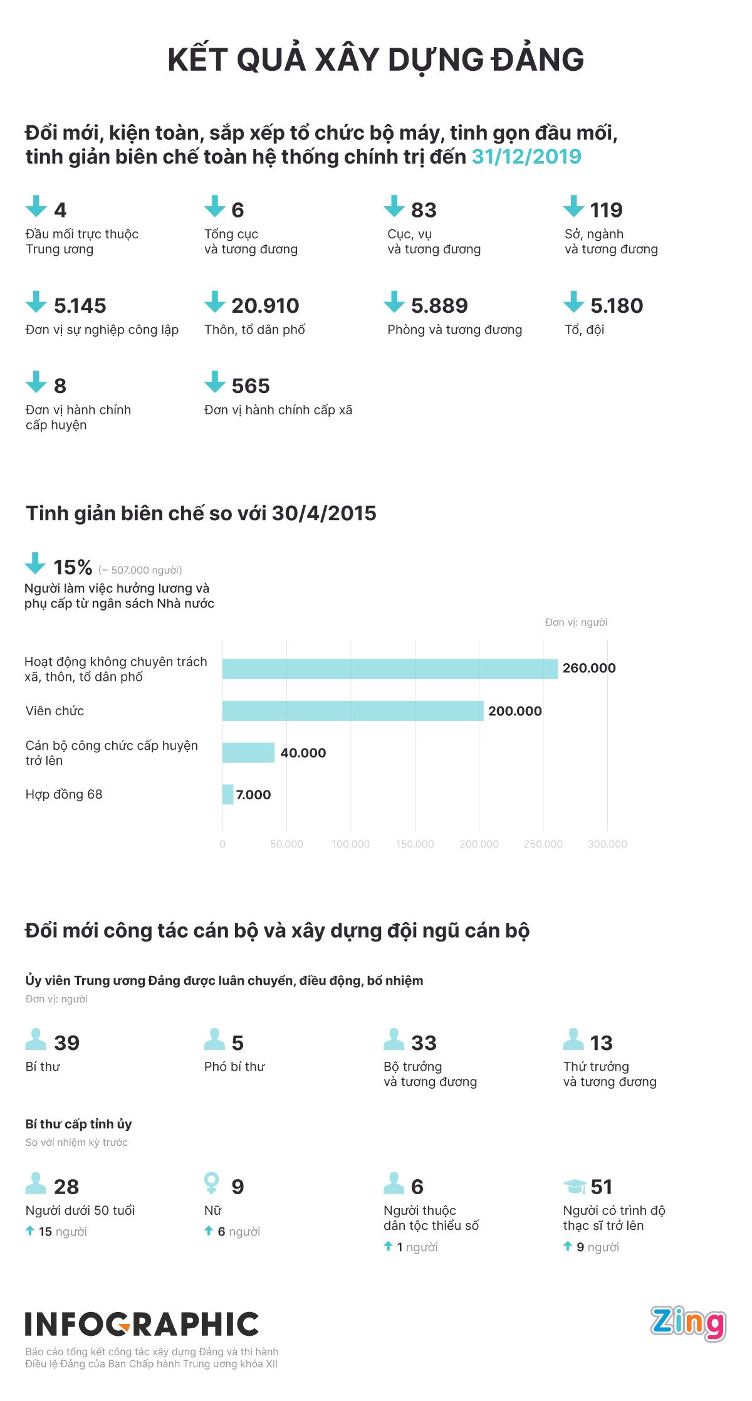Viewport: 752px width, 1401px height.
Task: Click the up arrow beside 9 người
Action: [568, 1246]
